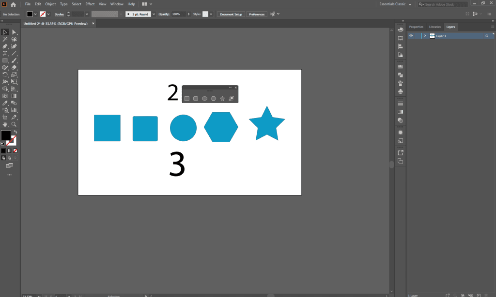This screenshot has width=496, height=297.
Task: Open fill color dropdown in control bar
Action: click(x=35, y=14)
